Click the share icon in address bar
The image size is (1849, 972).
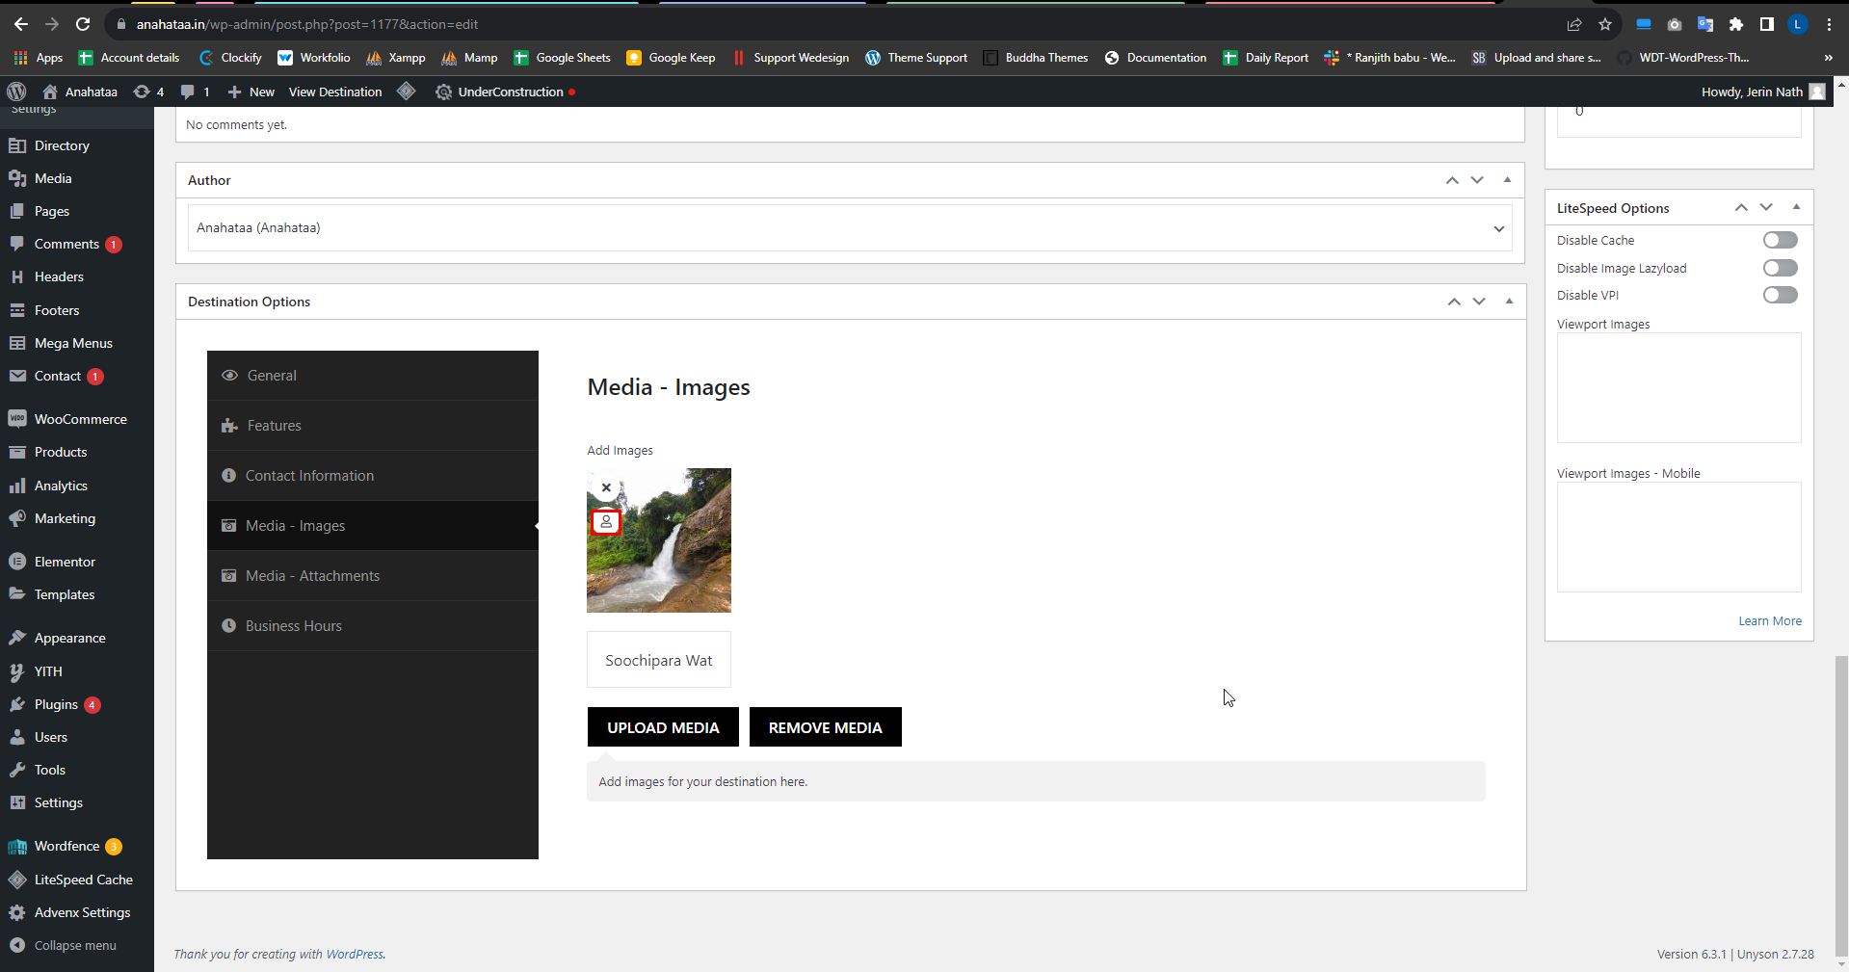1574,24
